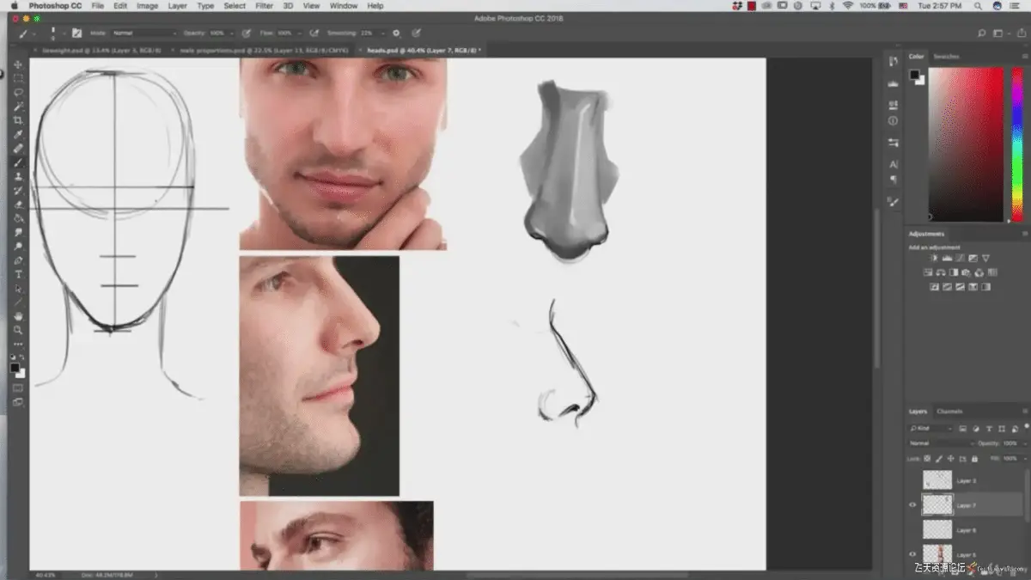Switch to the Channels tab

[x=949, y=412]
